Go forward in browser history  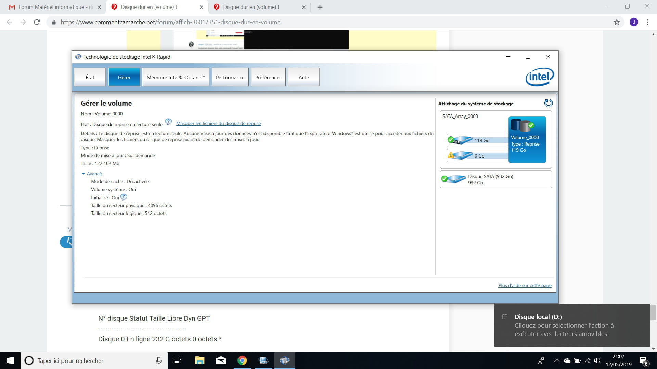[x=23, y=22]
